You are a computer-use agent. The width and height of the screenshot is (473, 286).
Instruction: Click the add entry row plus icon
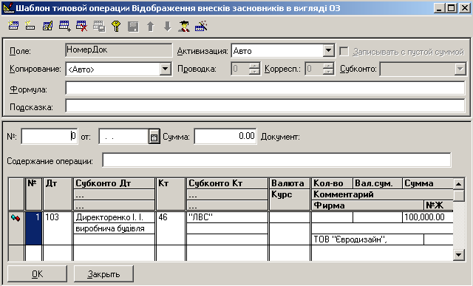point(64,26)
